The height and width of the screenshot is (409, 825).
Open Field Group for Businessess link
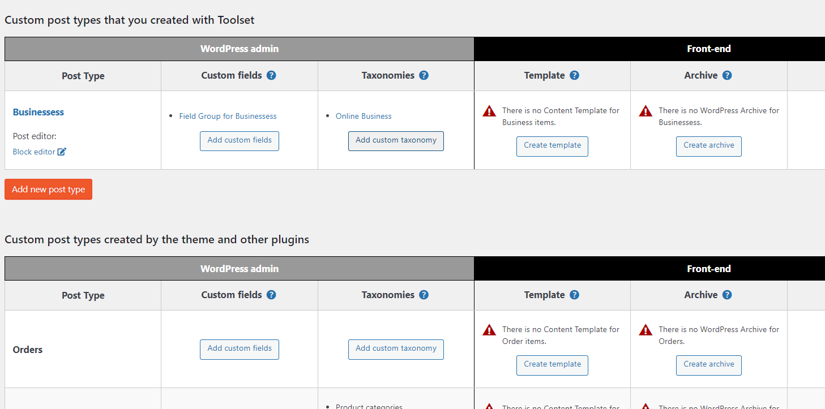(228, 116)
